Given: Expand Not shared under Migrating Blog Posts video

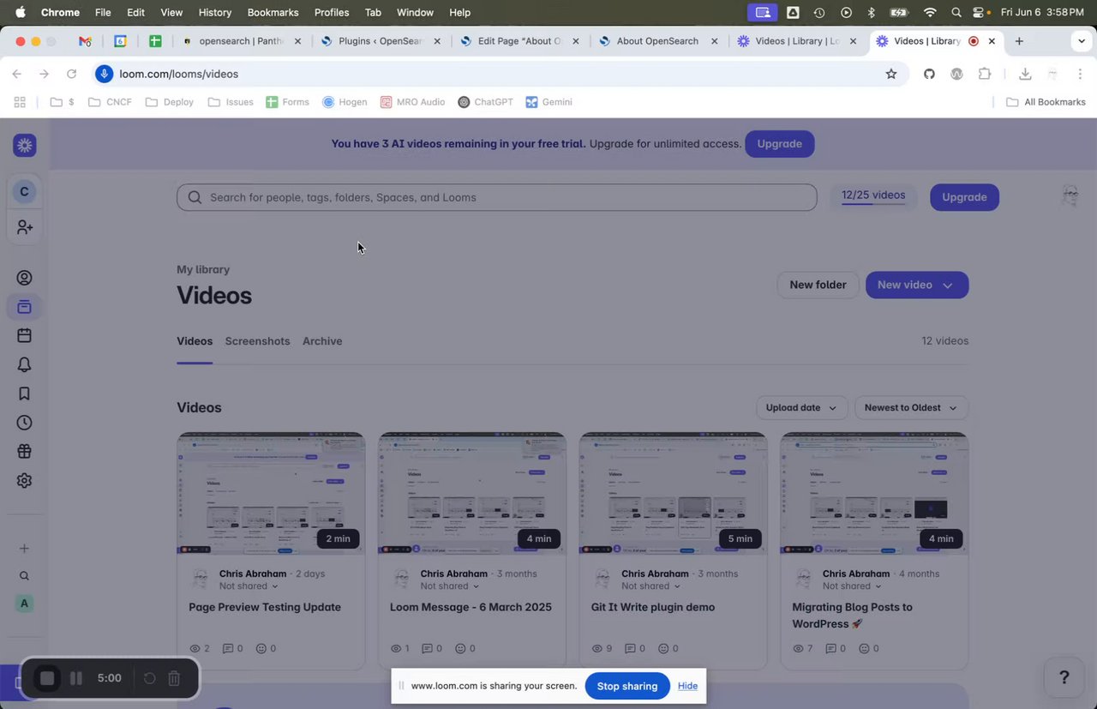Looking at the screenshot, I should pyautogui.click(x=852, y=586).
